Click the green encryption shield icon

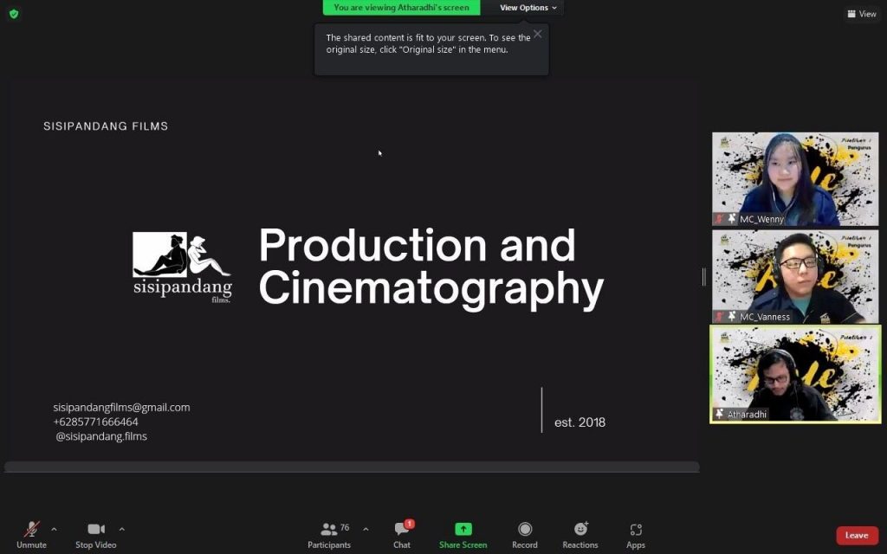point(14,14)
